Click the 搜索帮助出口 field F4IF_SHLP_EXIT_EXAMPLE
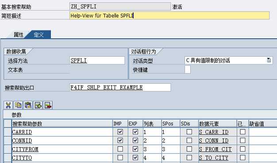 120,87
